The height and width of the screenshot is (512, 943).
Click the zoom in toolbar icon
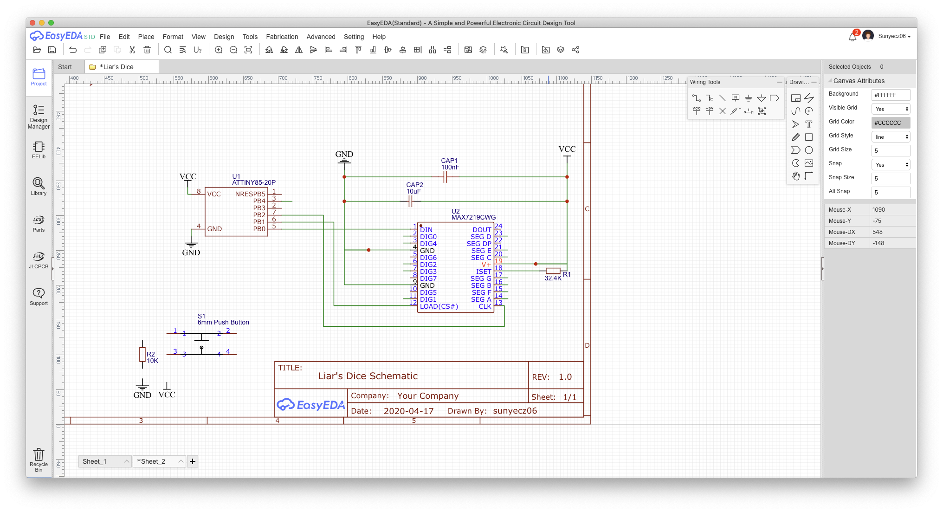(219, 50)
